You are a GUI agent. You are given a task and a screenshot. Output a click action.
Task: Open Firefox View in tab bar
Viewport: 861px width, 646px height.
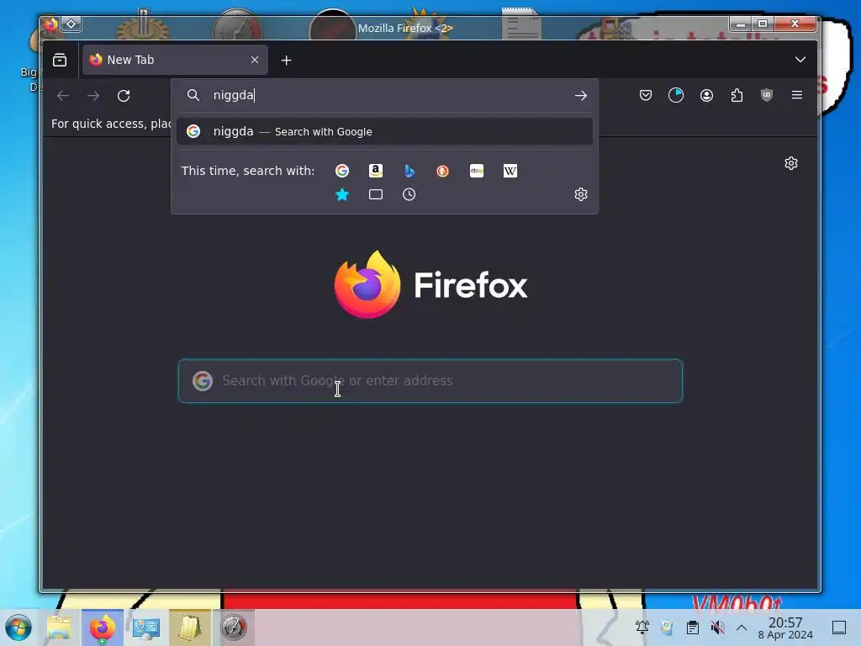point(60,60)
